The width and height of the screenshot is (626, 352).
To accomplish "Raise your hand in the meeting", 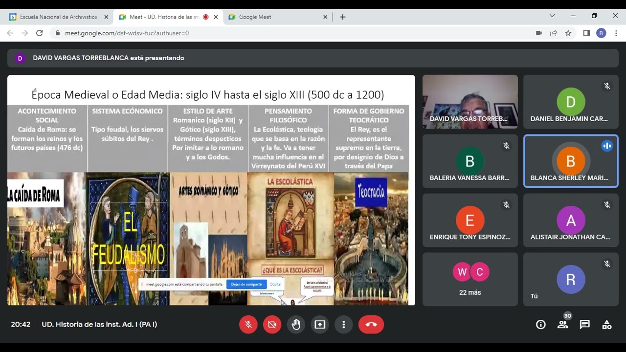I will click(x=296, y=324).
